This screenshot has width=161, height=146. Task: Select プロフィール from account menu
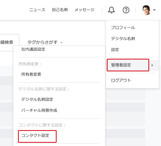[123, 27]
